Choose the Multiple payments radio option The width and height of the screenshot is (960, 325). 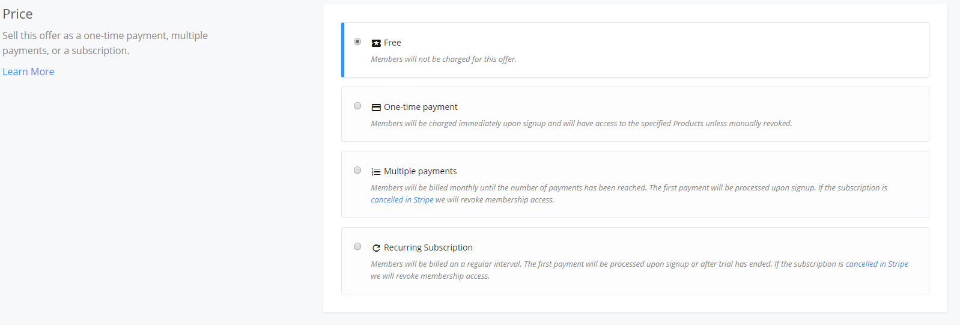click(x=357, y=170)
